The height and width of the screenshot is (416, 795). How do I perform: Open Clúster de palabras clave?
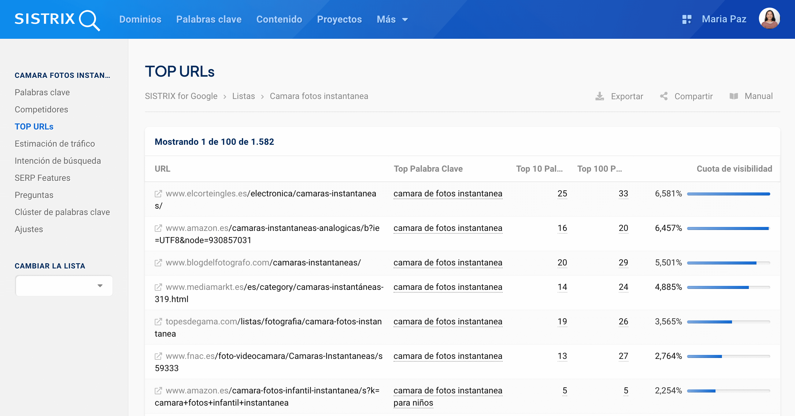coord(62,212)
